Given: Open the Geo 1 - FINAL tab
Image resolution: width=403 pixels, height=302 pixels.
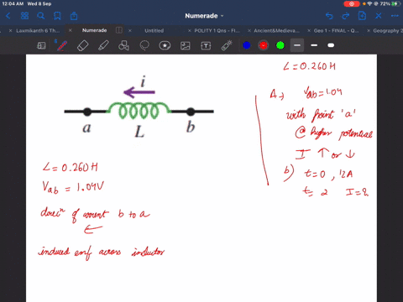Looking at the screenshot, I should [336, 30].
